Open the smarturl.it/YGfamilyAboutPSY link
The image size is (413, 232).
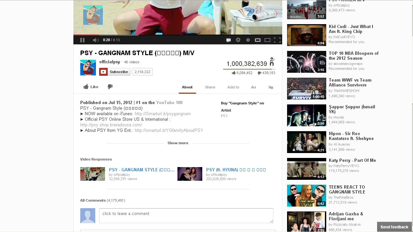[x=169, y=130]
